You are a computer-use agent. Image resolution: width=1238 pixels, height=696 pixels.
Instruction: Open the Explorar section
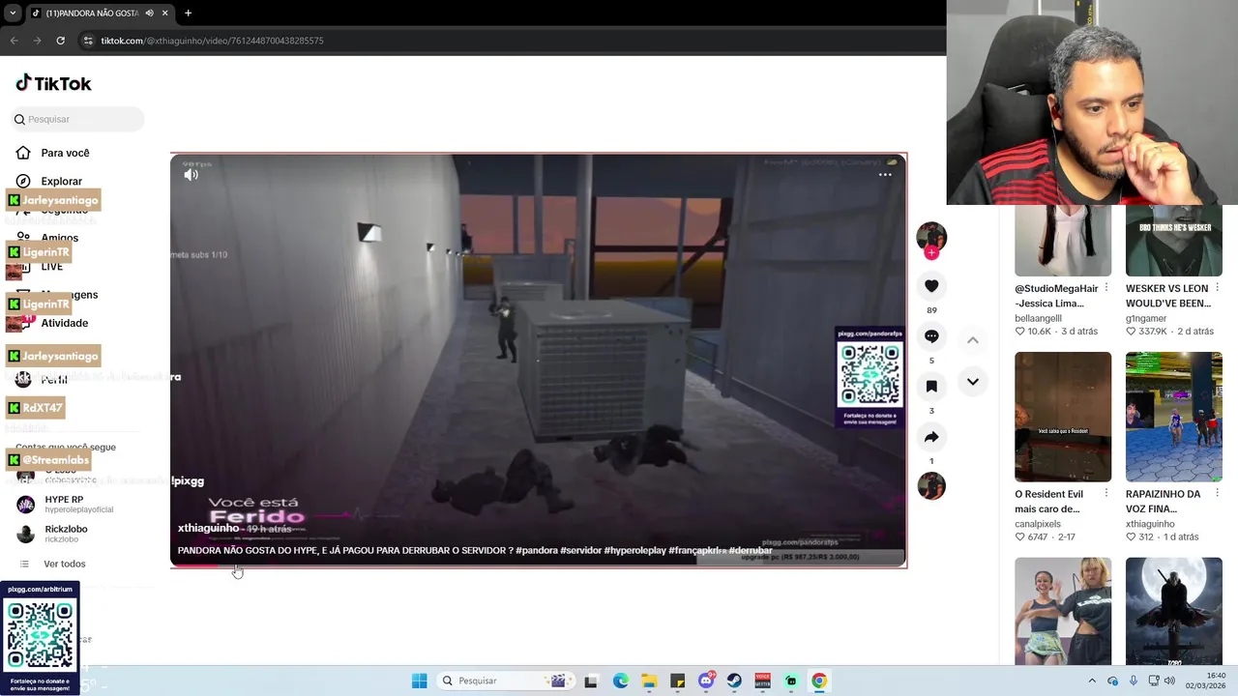pos(61,182)
